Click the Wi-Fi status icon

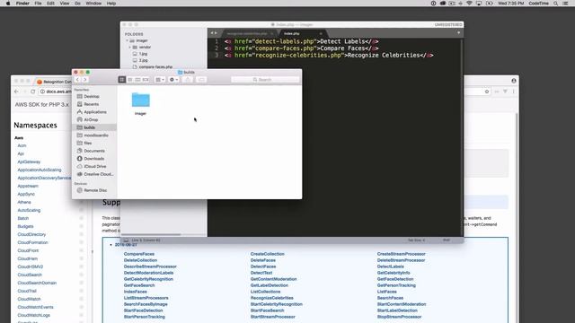click(469, 4)
